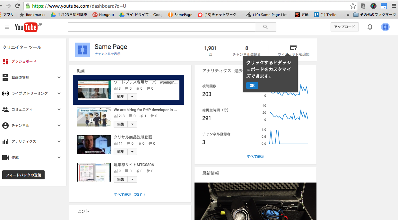This screenshot has height=220, width=398.
Task: Click the 視聴回数 value 203
Action: [207, 94]
